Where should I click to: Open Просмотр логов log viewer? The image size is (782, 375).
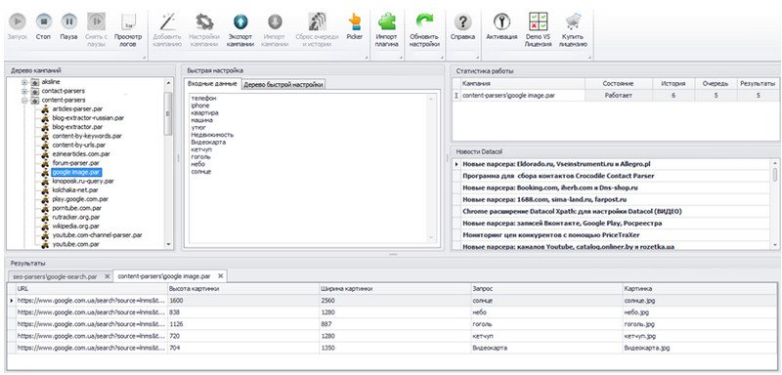click(x=129, y=21)
